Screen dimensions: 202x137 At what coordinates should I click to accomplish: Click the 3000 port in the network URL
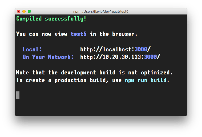click(150, 57)
